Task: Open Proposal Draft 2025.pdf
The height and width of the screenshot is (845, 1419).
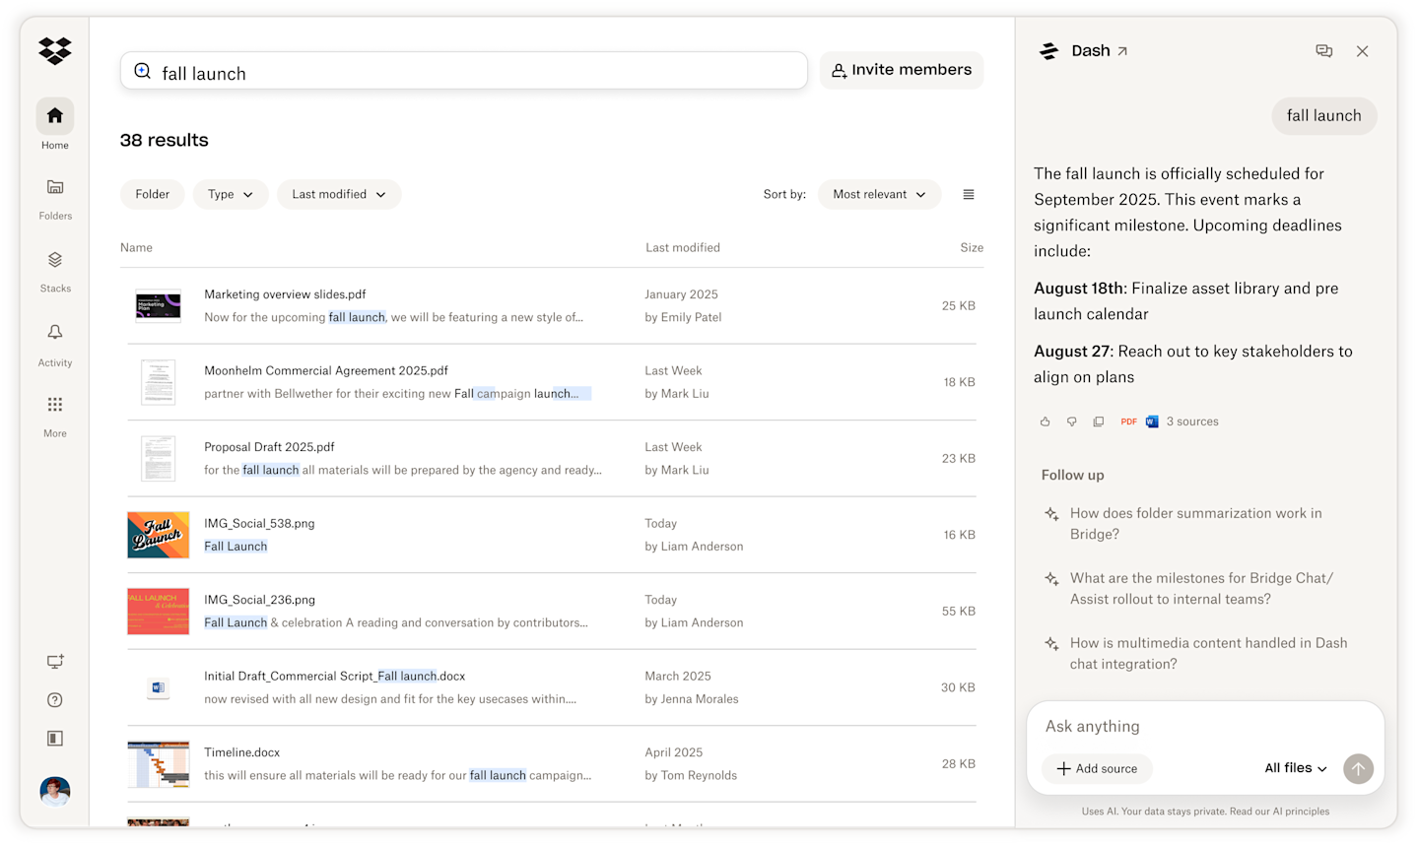Action: point(269,447)
